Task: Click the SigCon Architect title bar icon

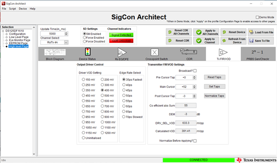Action: pos(3,3)
